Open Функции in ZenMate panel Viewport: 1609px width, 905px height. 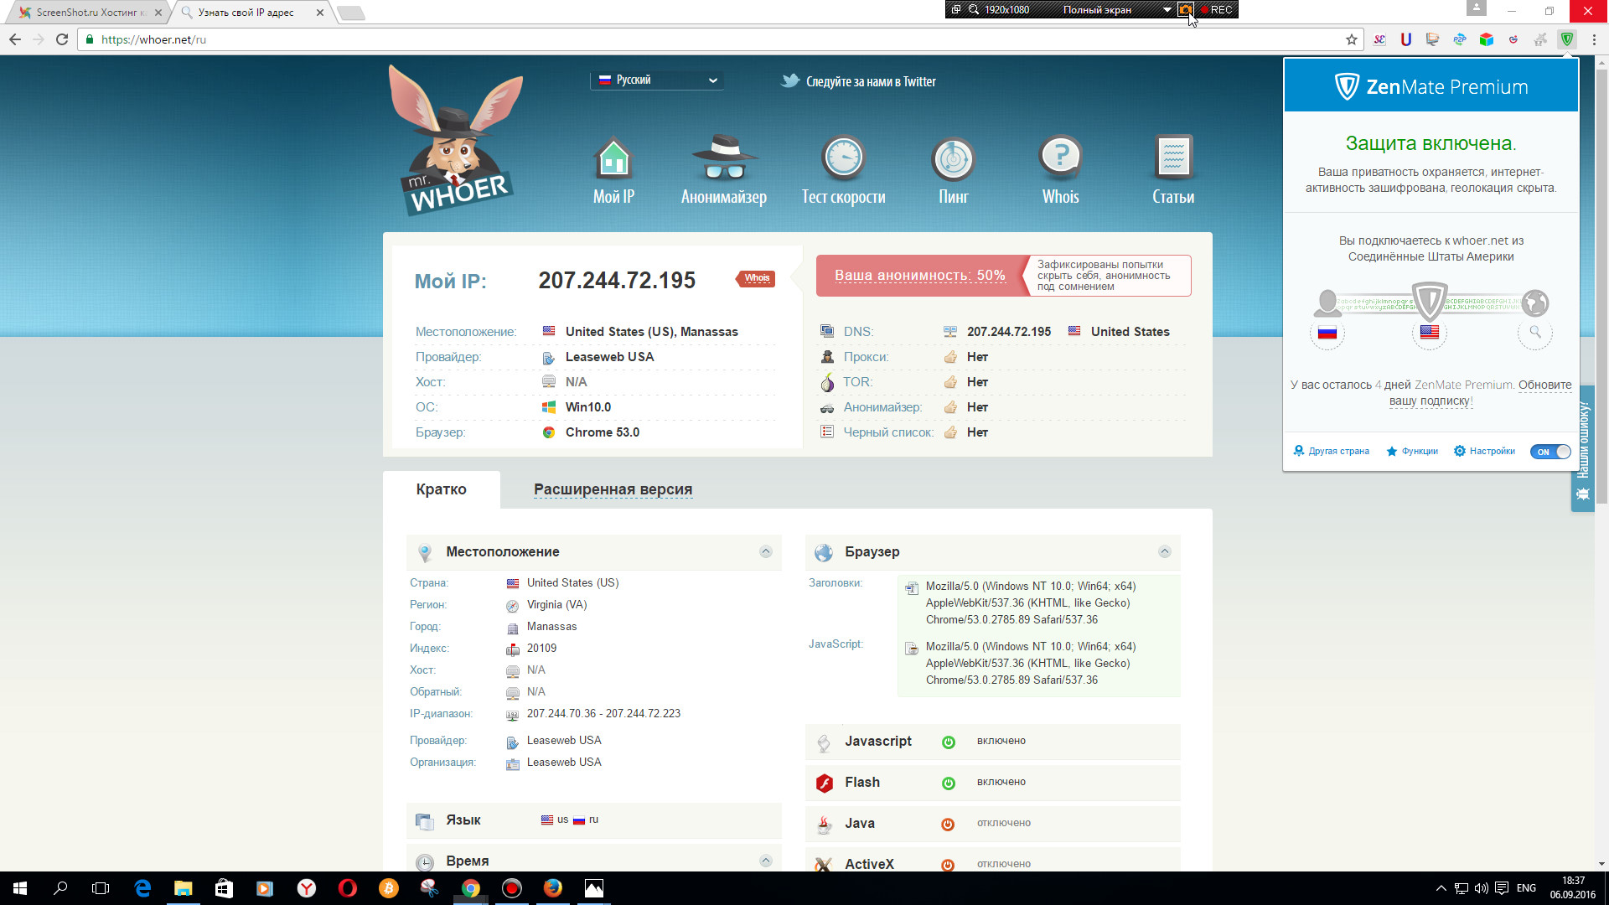coord(1412,452)
